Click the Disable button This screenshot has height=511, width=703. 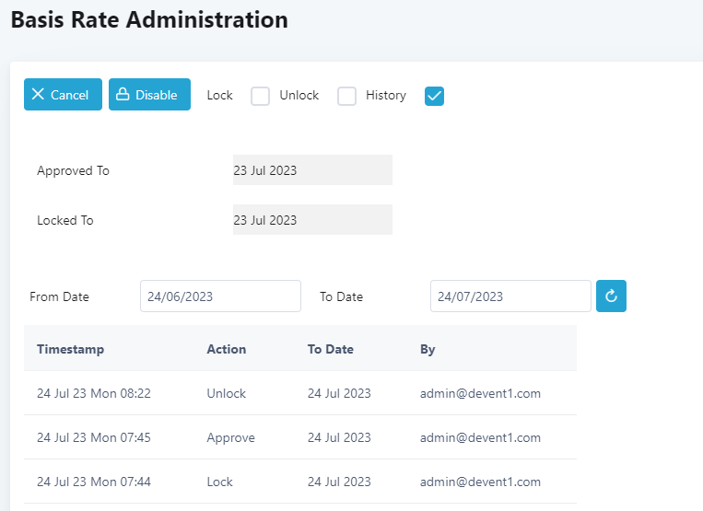click(x=149, y=95)
